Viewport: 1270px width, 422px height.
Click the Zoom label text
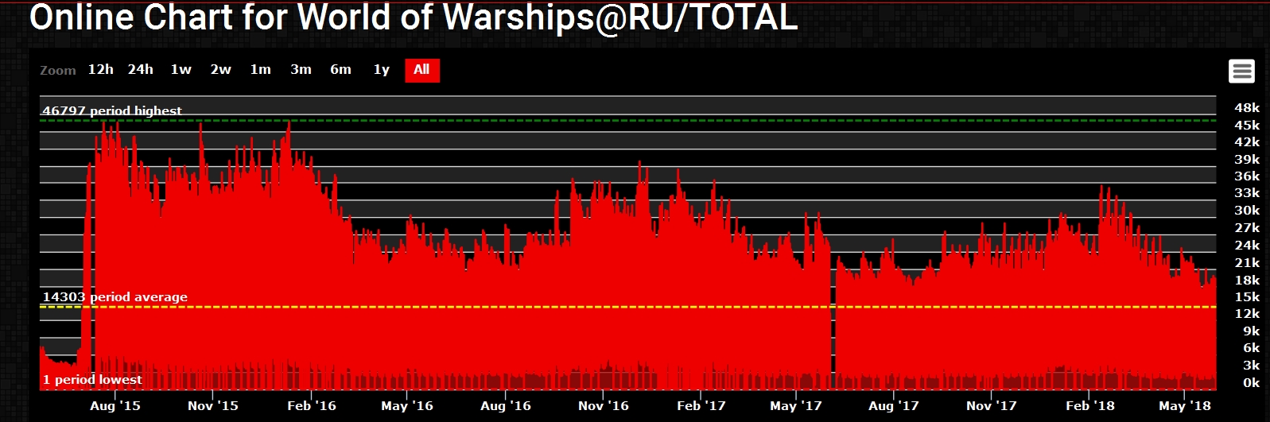(x=58, y=71)
